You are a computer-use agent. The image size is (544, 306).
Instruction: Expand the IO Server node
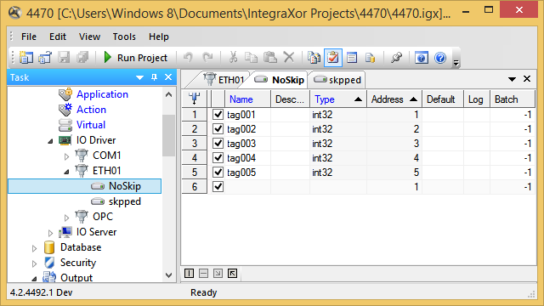51,233
